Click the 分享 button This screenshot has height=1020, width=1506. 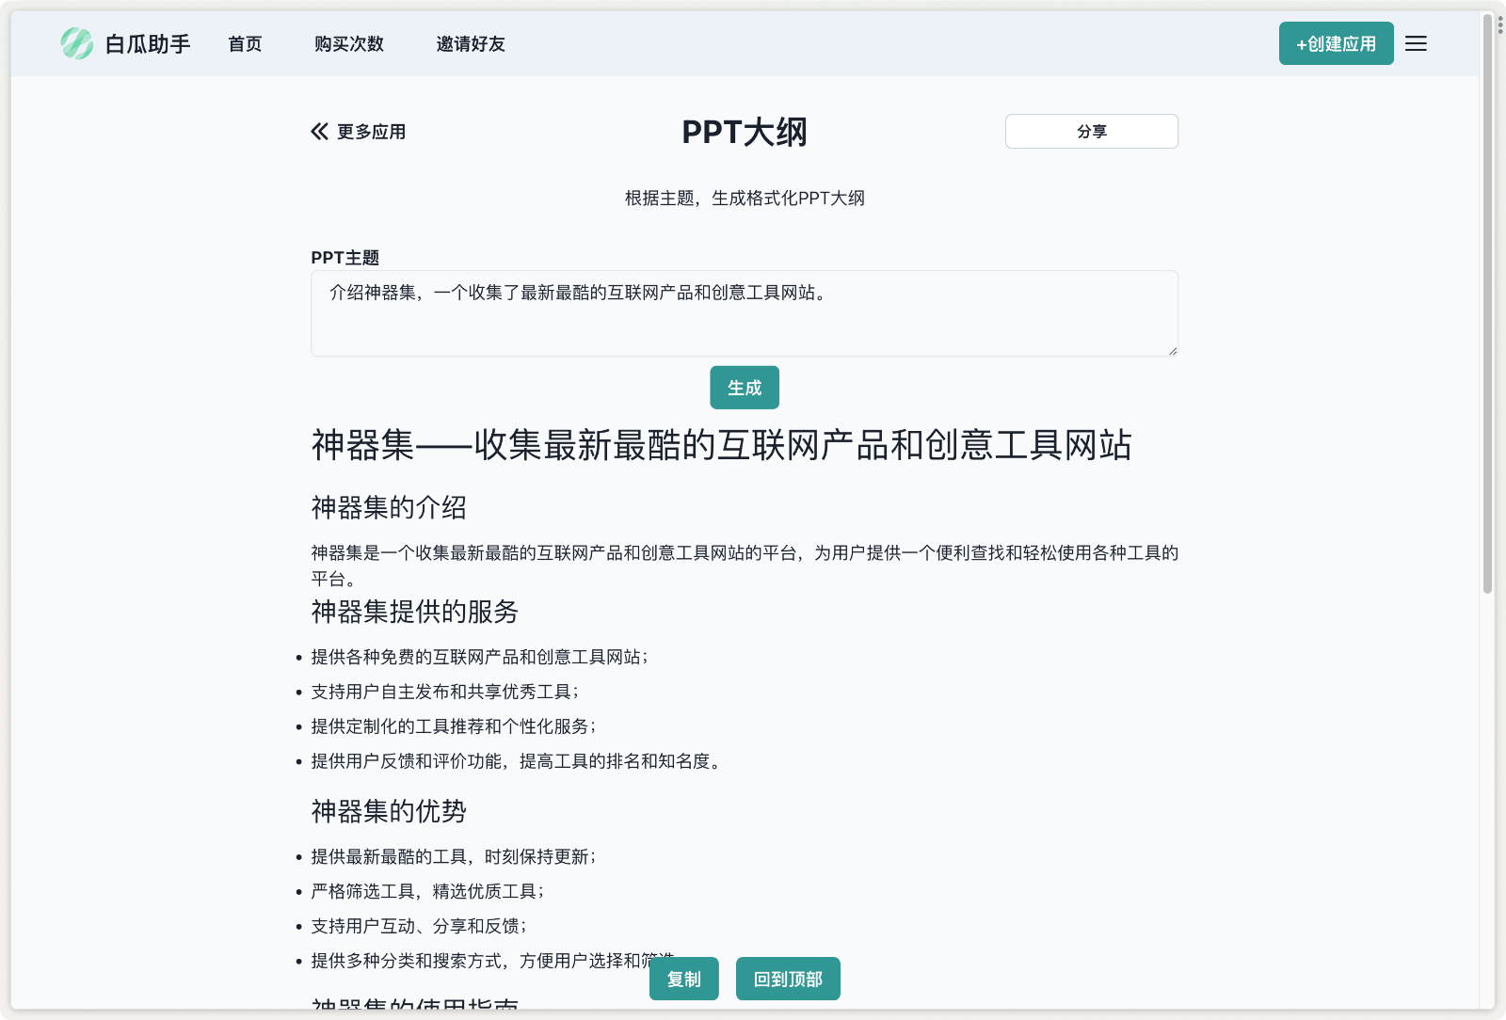(x=1091, y=131)
